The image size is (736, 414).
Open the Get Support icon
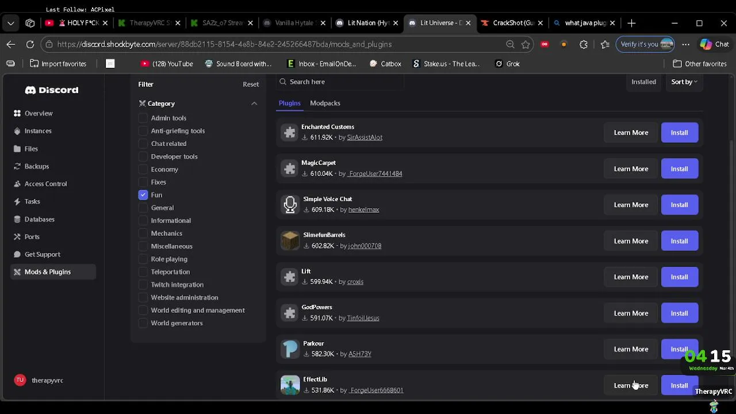tap(17, 254)
